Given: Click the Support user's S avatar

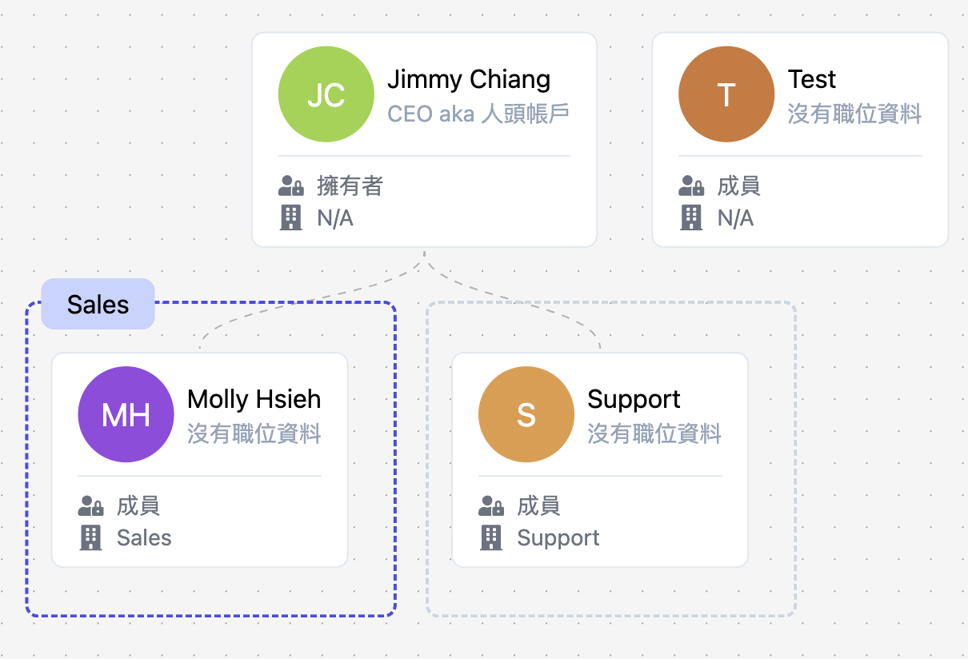Looking at the screenshot, I should (526, 414).
